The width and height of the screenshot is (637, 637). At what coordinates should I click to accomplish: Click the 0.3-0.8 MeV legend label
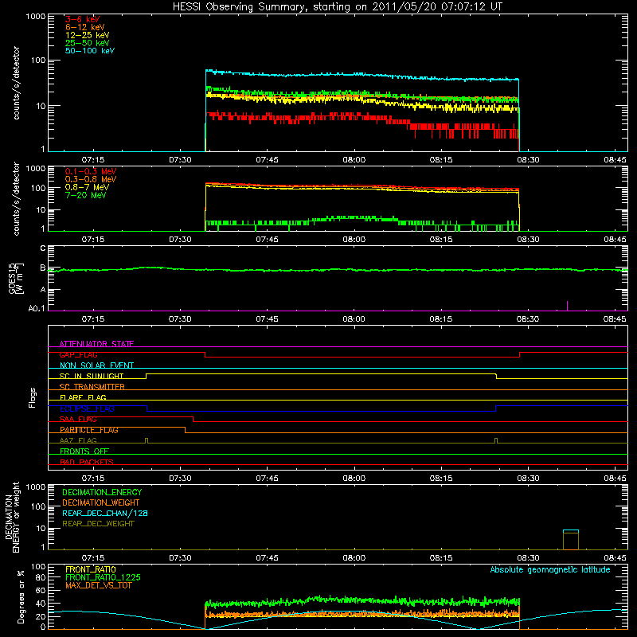tap(91, 179)
